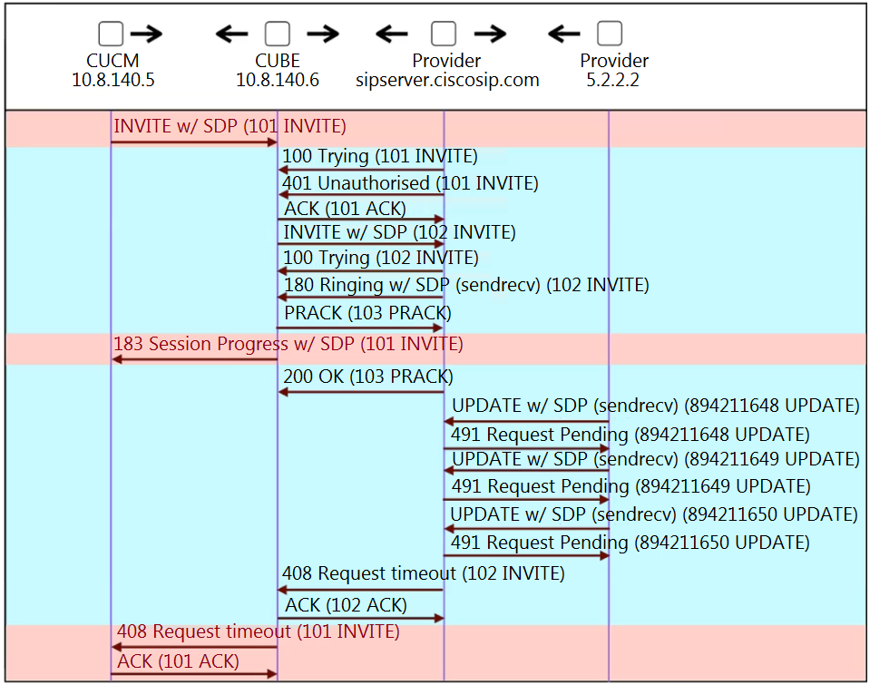Open UPDATE w/ SDP 894211648 message

655,406
